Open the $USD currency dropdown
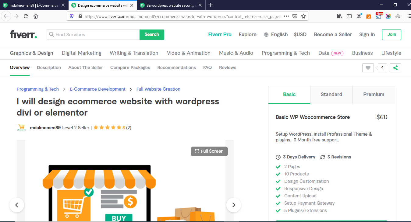 point(300,34)
